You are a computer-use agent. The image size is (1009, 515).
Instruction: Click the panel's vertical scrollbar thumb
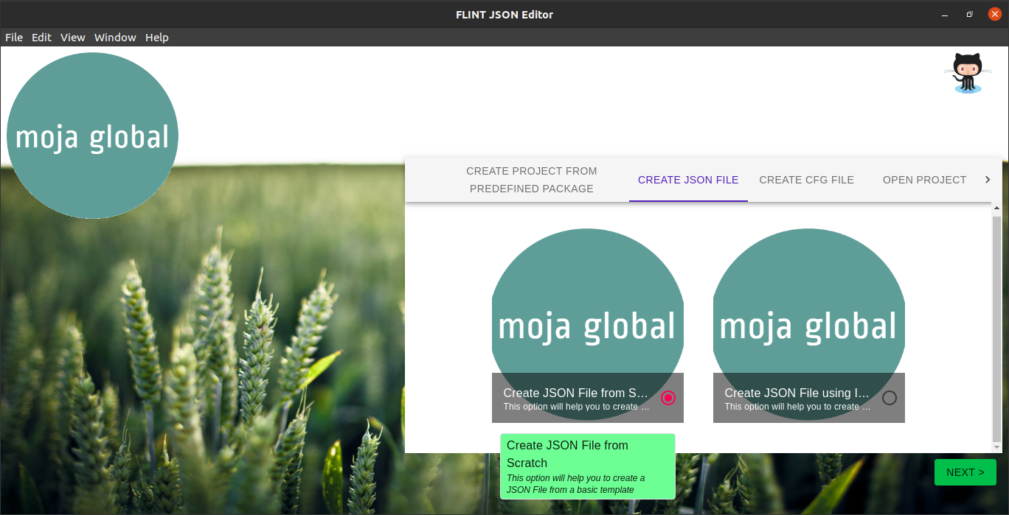tap(996, 328)
